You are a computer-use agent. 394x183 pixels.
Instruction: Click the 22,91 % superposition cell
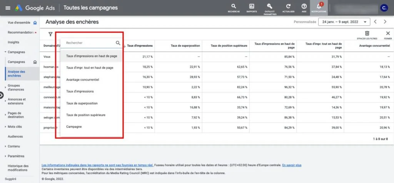click(195, 67)
